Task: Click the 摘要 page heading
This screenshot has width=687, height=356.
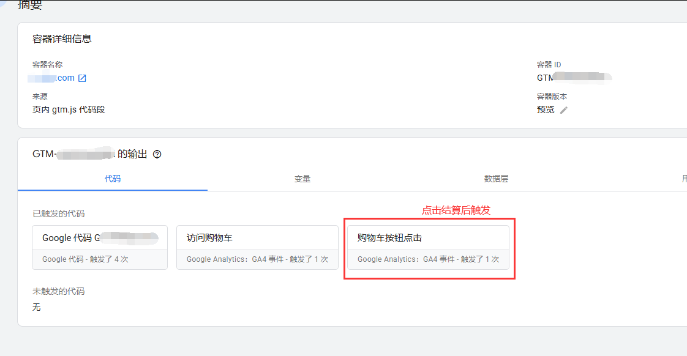Action: coord(30,6)
